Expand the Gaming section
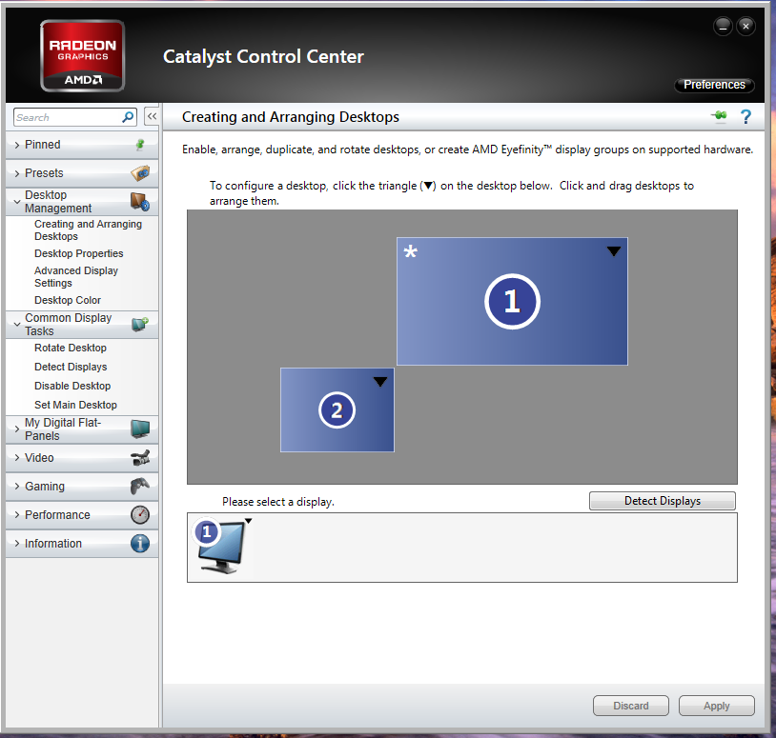Screen dimensions: 776x738 [17, 487]
